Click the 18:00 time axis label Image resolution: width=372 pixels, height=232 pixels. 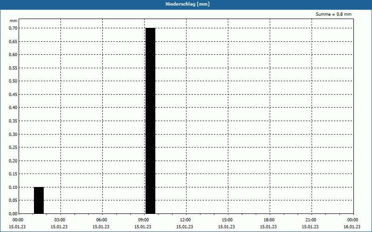pos(269,220)
